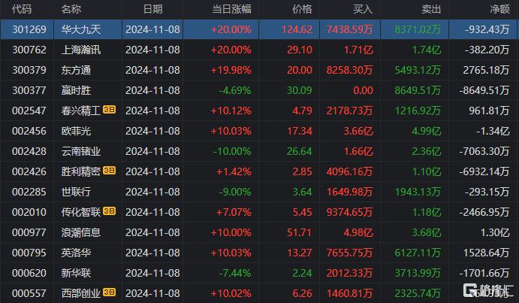Select stock code 300379
The width and height of the screenshot is (519, 303).
(29, 70)
